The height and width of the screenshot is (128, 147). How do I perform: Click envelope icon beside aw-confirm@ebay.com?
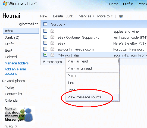(x=52, y=49)
